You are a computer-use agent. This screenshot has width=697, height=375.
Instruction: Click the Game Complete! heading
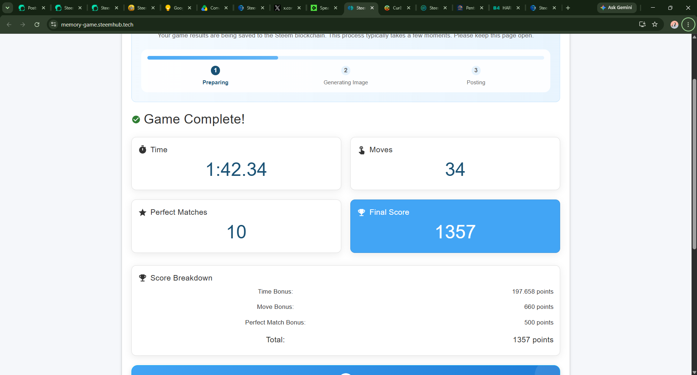(x=194, y=119)
